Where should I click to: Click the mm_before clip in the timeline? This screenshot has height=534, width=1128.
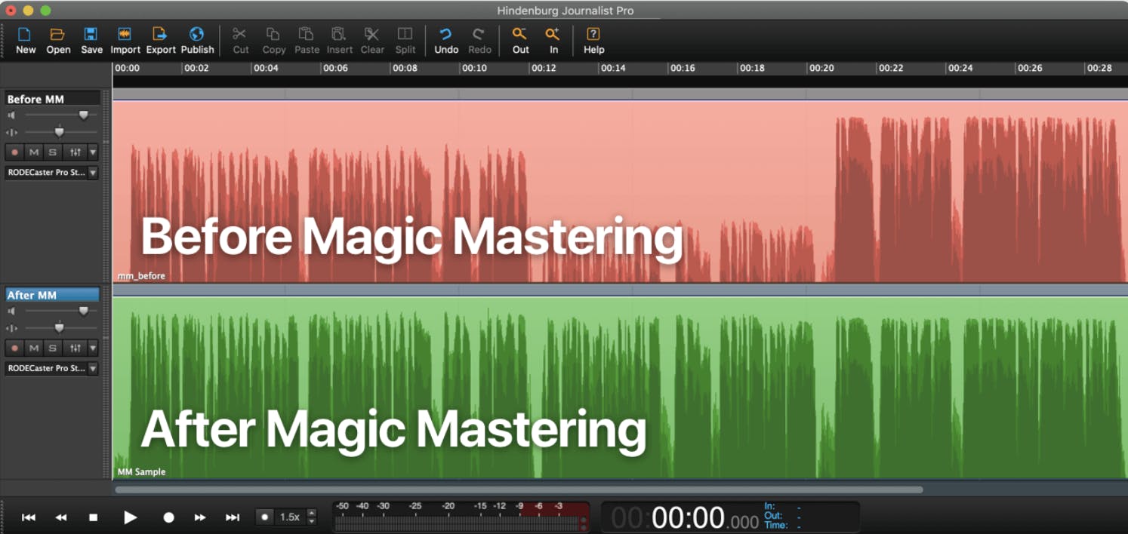(x=453, y=189)
